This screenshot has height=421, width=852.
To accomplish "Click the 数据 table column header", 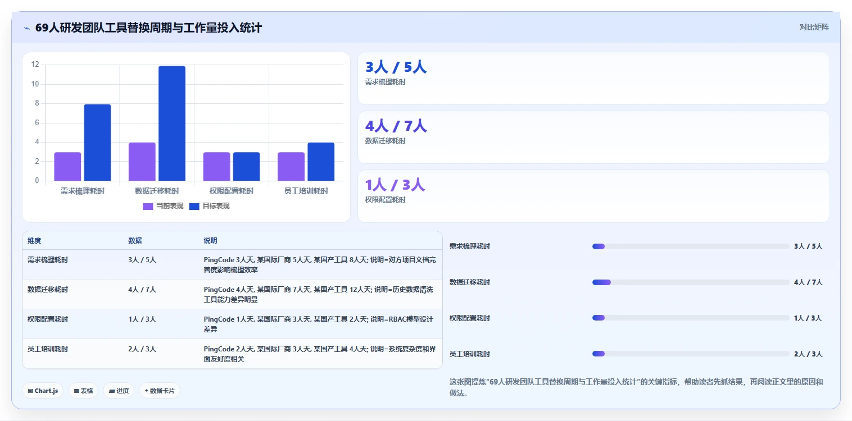I will tap(135, 241).
